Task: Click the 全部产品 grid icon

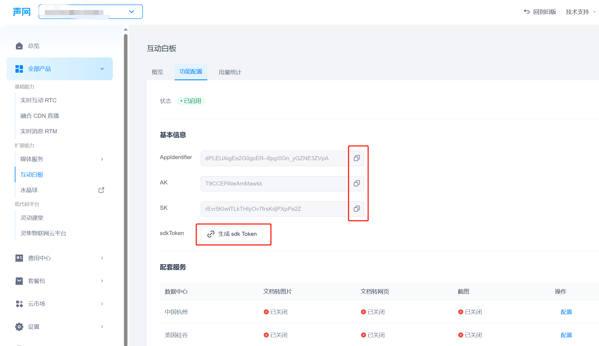Action: (19, 69)
